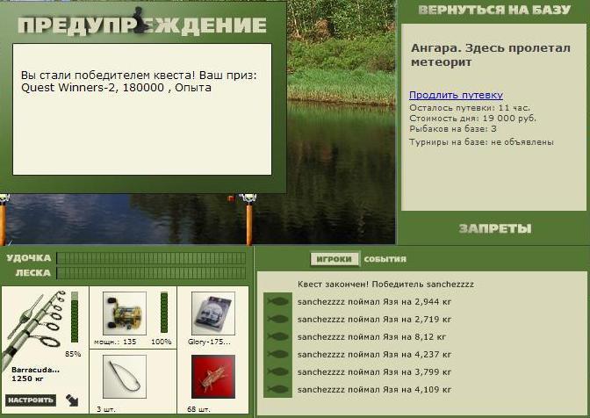This screenshot has height=418, width=590.
Task: Click the 'мощн.: 135' reel label
Action: pos(115,342)
